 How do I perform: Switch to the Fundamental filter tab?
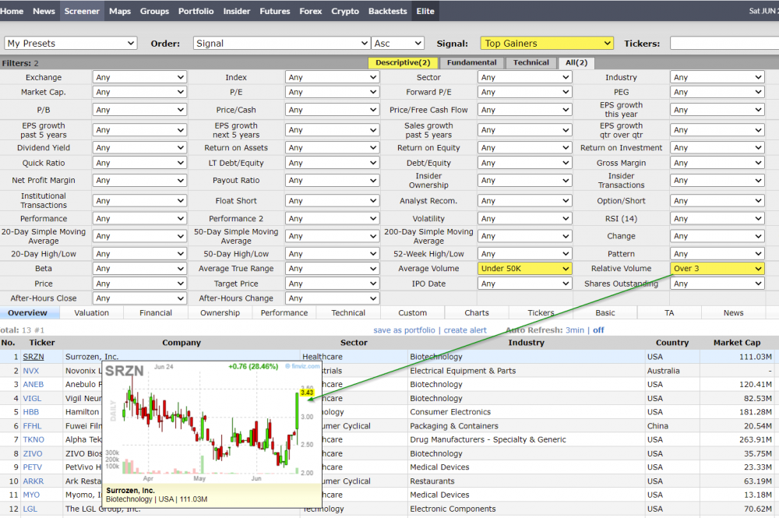coord(471,62)
